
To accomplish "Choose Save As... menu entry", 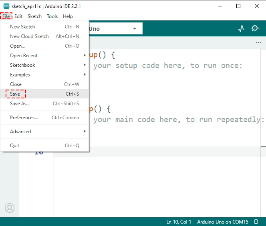I will tap(44, 103).
